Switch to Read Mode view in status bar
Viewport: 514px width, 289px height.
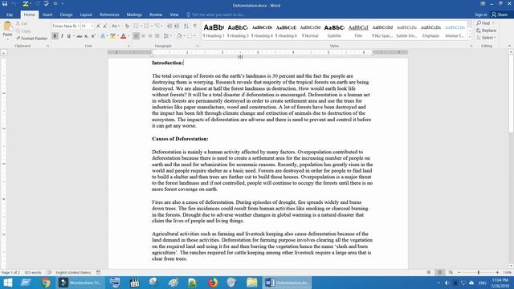pos(428,272)
